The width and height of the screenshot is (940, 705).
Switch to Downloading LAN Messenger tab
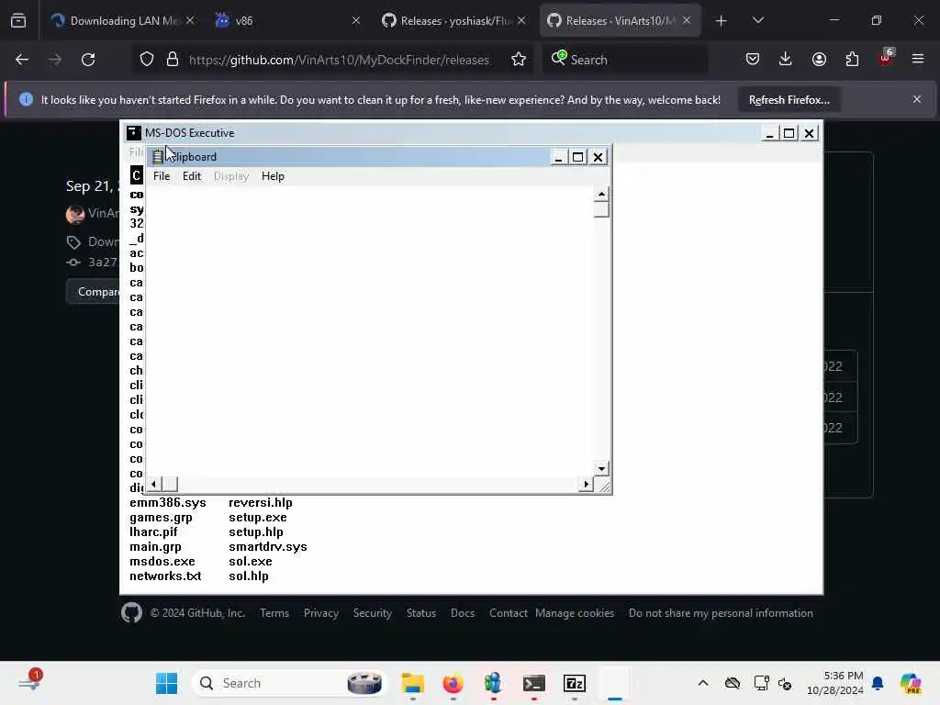click(122, 20)
